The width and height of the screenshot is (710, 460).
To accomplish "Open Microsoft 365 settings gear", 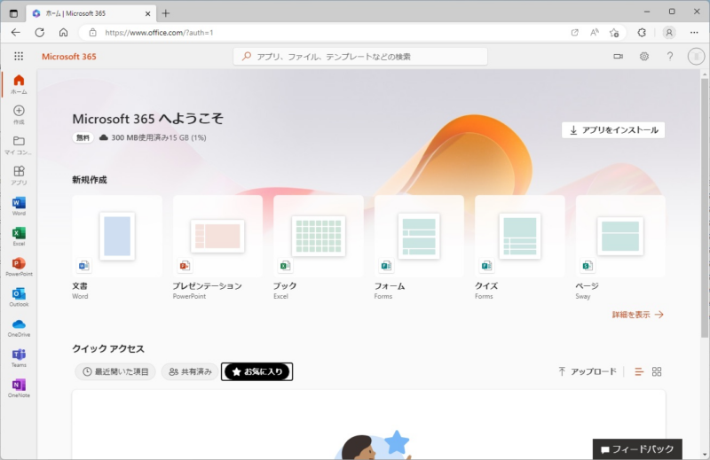I will [644, 56].
